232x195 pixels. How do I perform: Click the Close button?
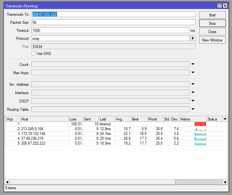point(212,32)
